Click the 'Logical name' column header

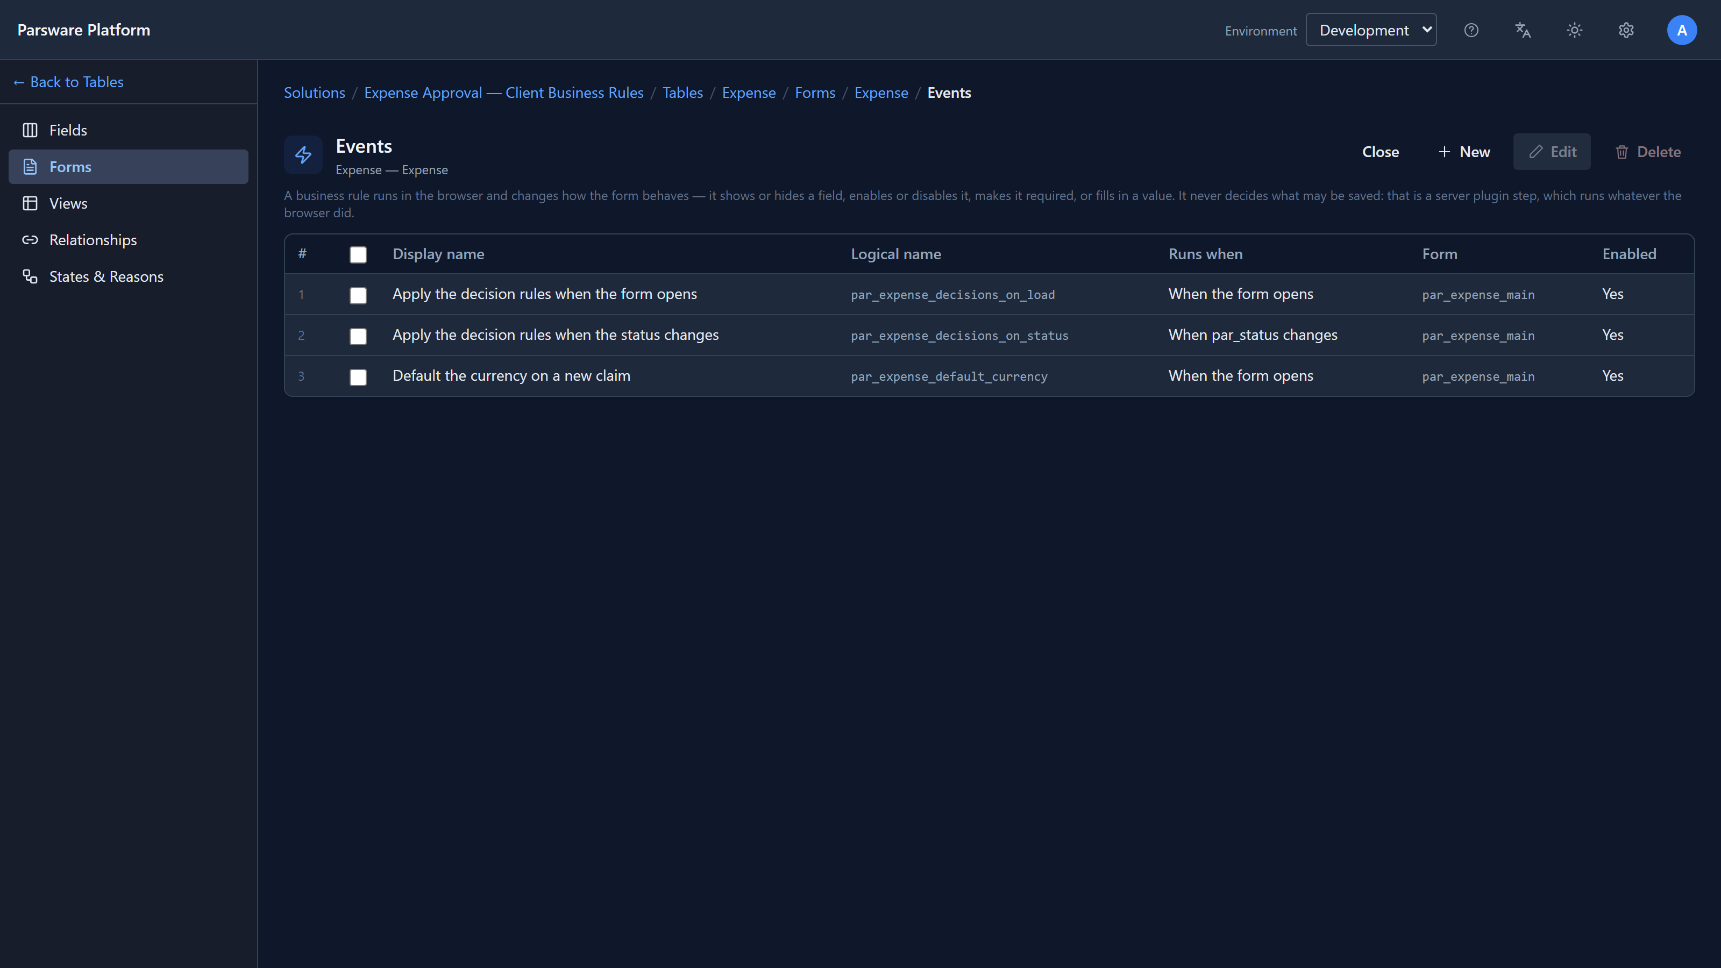click(896, 254)
